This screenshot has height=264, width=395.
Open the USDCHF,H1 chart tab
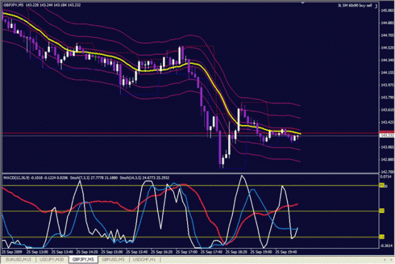click(x=144, y=260)
